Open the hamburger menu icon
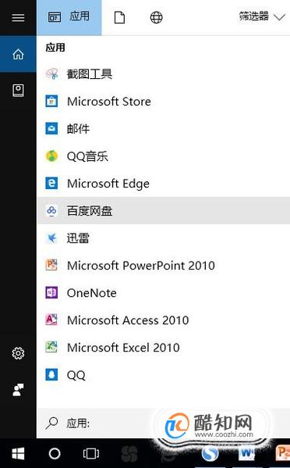The width and height of the screenshot is (290, 468). [x=18, y=18]
